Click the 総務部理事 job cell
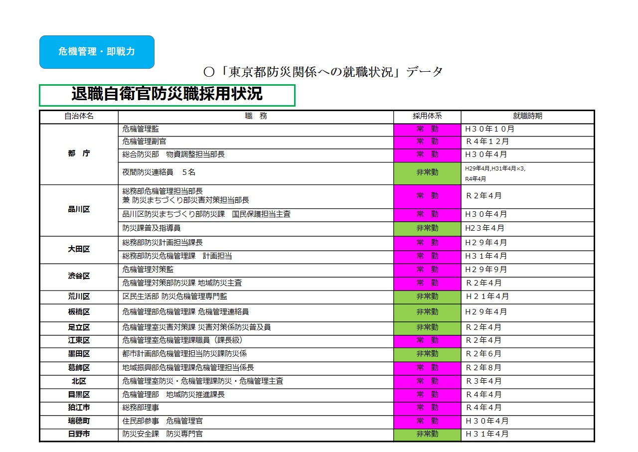The image size is (638, 452). [x=256, y=409]
